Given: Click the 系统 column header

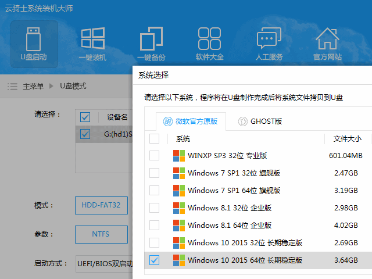Looking at the screenshot, I should (x=183, y=139).
